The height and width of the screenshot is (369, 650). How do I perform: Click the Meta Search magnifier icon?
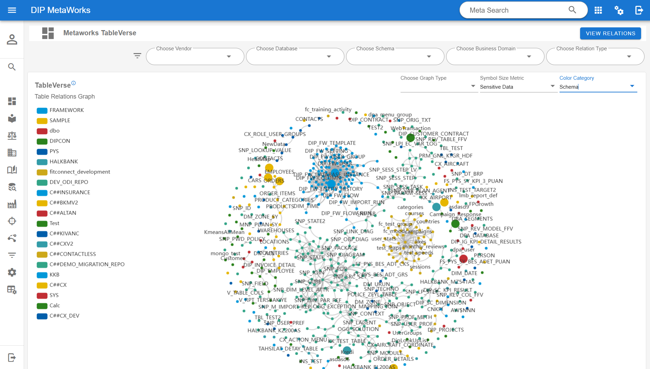[x=572, y=10]
